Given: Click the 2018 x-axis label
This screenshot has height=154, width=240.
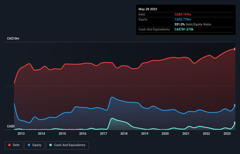Looking at the screenshot, I should [x=124, y=134].
